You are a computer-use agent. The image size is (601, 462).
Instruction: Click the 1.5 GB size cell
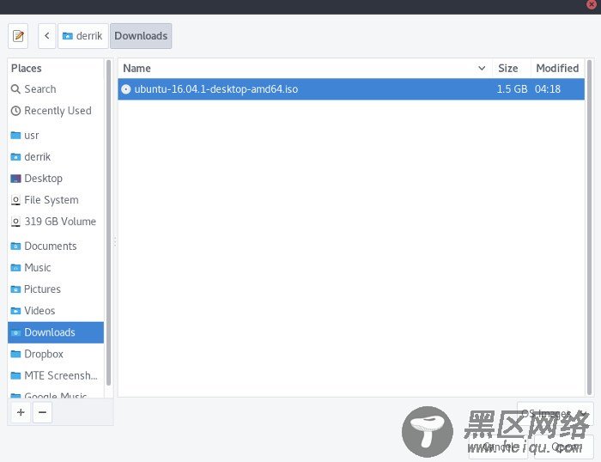click(x=512, y=89)
